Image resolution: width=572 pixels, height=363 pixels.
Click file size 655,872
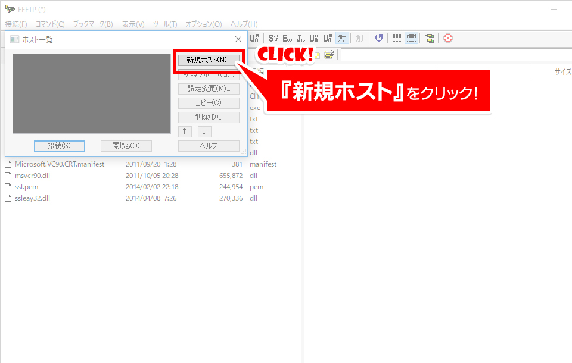(x=231, y=176)
